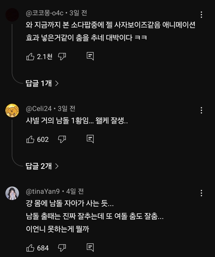This screenshot has height=257, width=215.
Task: Dislike the comment by @코코몽-o4c
Action: [62, 56]
